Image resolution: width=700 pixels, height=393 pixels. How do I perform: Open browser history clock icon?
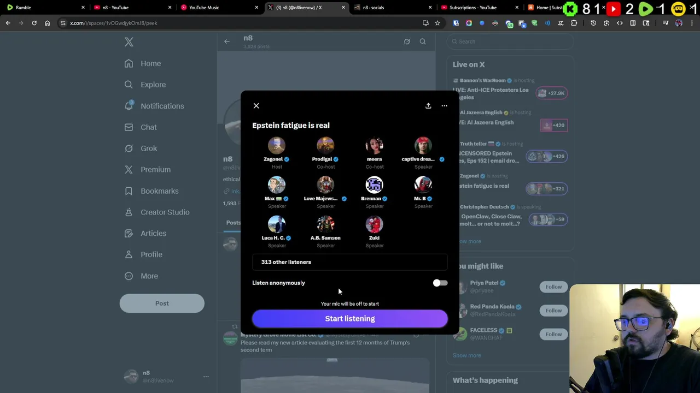pyautogui.click(x=593, y=23)
